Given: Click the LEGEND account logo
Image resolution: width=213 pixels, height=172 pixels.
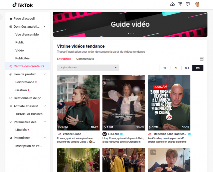Looking at the screenshot, I should [x=105, y=134].
